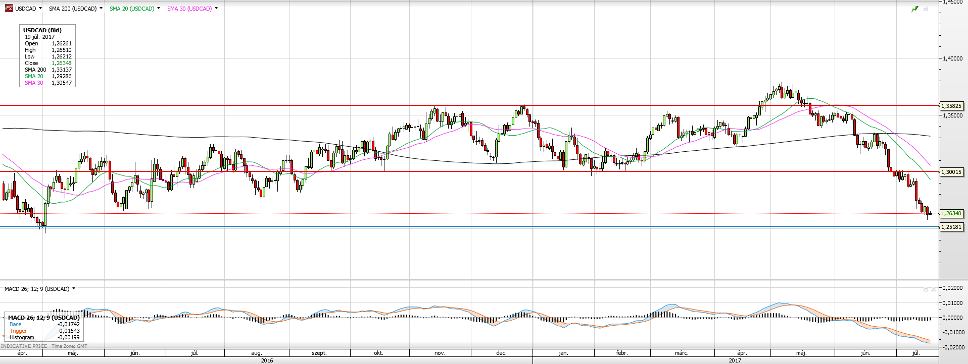This screenshot has width=968, height=364.
Task: Click the Trigger value -0,01543
Action: pyautogui.click(x=69, y=331)
